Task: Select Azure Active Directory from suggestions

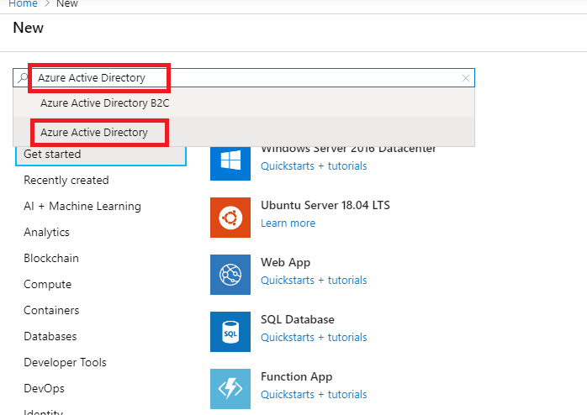Action: click(x=94, y=133)
